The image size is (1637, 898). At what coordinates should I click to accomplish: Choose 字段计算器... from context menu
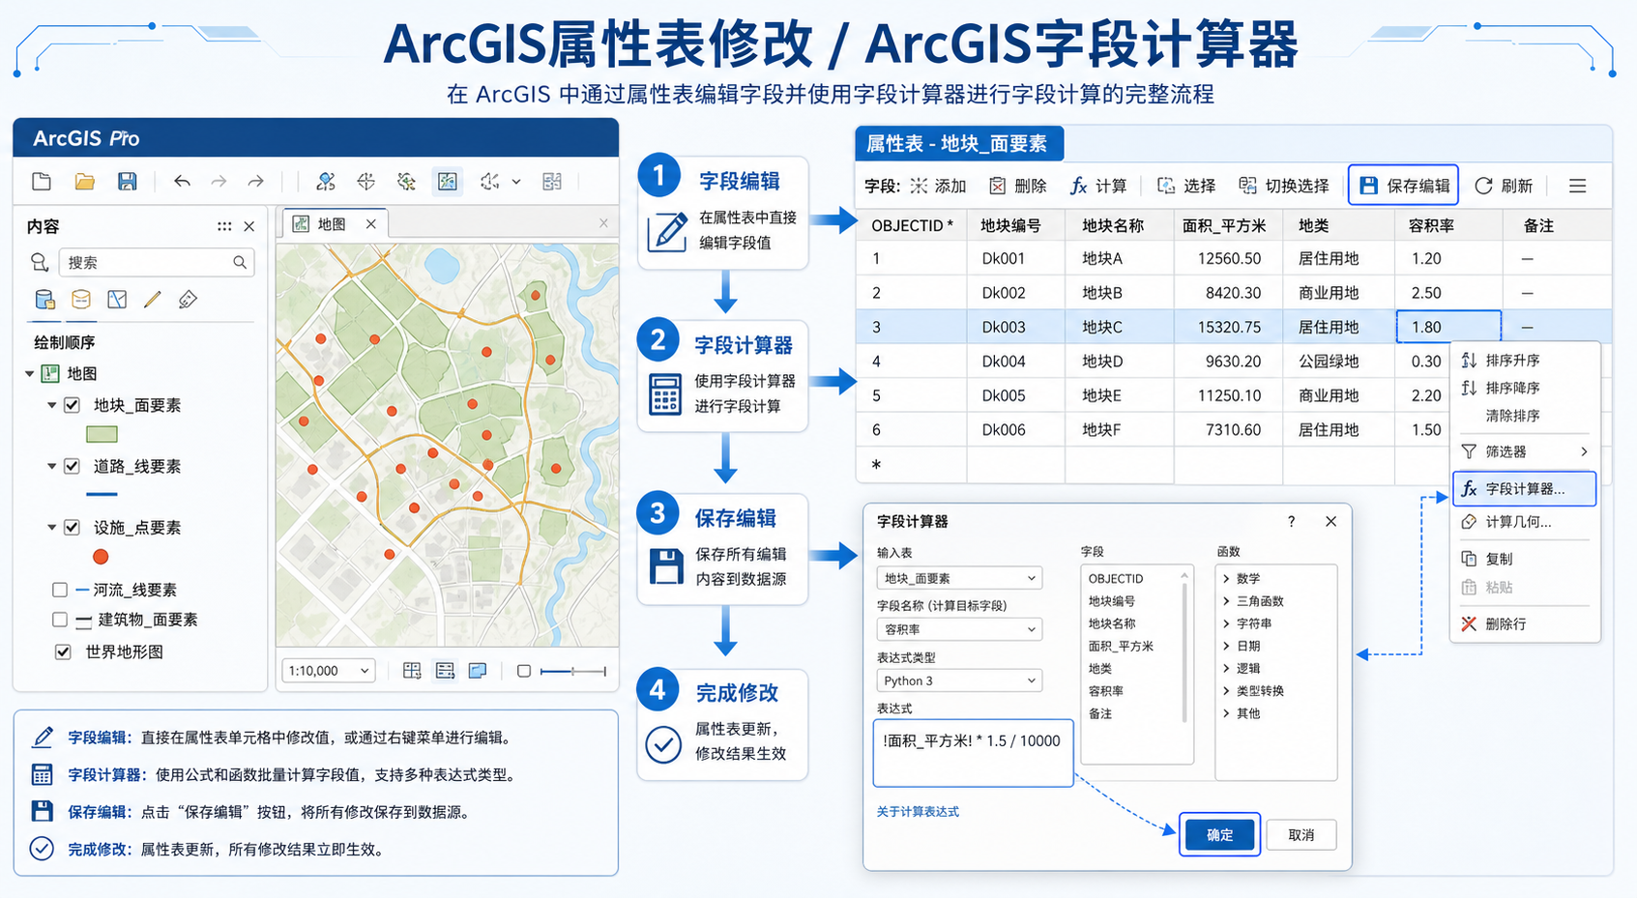pos(1525,489)
